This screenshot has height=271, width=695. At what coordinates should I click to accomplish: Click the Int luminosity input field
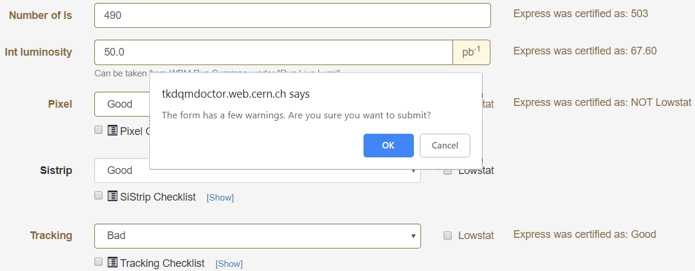click(x=273, y=52)
